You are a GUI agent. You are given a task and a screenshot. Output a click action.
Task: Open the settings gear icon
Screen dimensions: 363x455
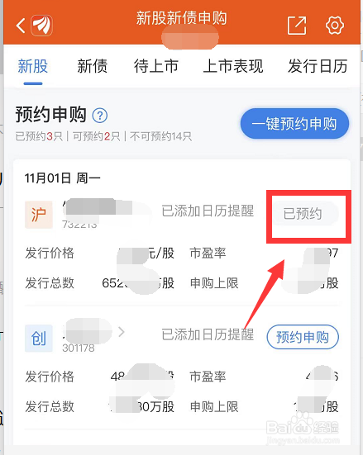click(x=335, y=26)
